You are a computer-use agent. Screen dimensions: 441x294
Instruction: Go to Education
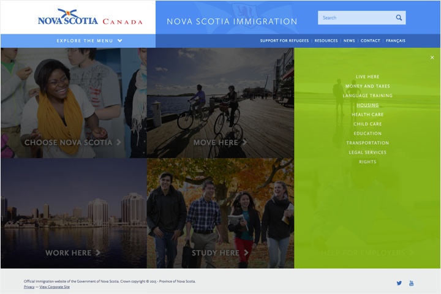(x=367, y=134)
